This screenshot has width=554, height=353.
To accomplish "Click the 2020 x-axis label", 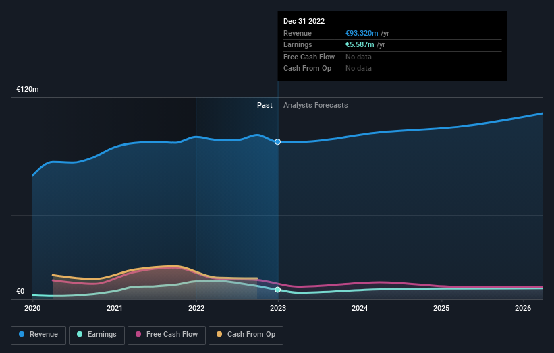I will (32, 308).
